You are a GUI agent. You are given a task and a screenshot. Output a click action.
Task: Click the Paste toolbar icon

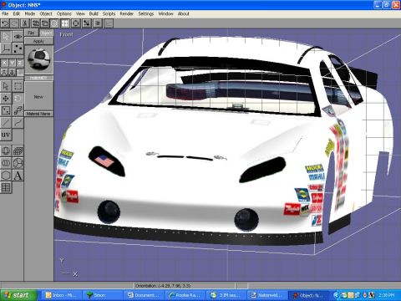pos(44,23)
